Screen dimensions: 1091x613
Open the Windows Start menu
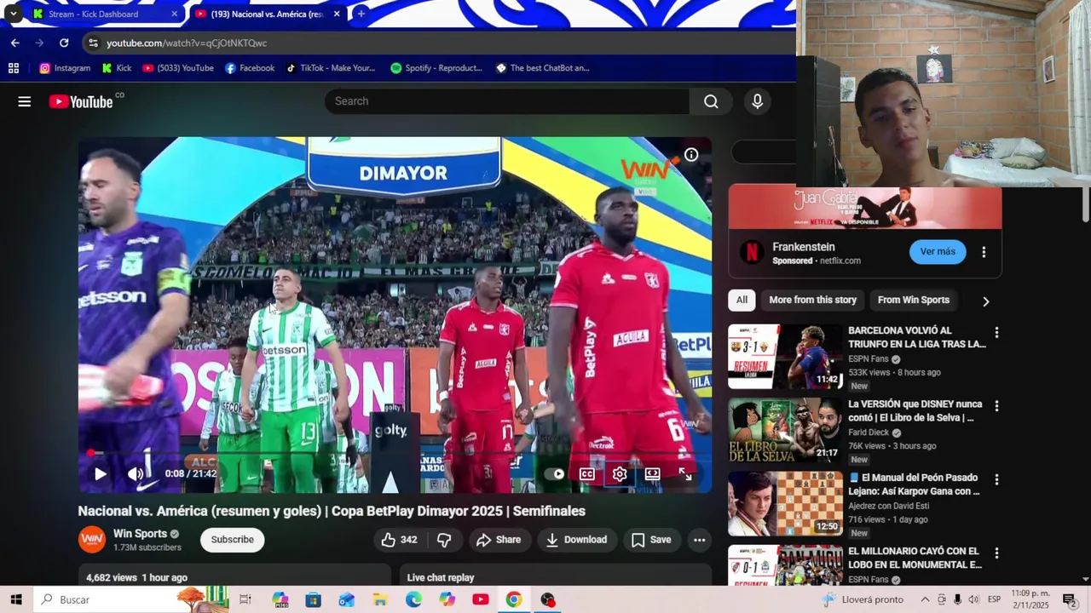point(15,599)
